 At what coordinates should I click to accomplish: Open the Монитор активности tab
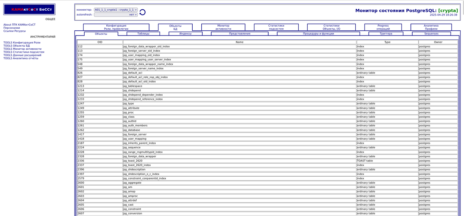(223, 27)
